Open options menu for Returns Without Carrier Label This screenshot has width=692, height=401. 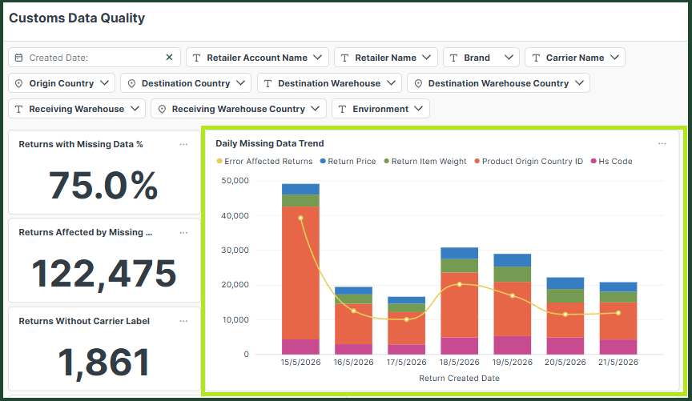[183, 321]
